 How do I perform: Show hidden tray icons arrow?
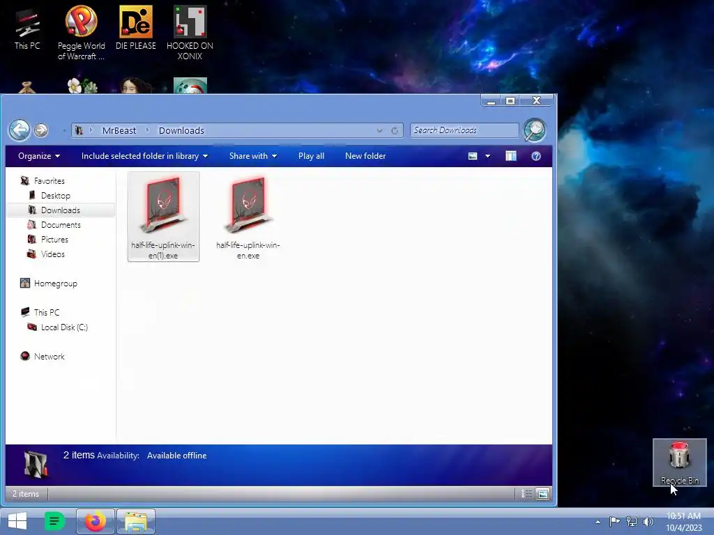[598, 522]
